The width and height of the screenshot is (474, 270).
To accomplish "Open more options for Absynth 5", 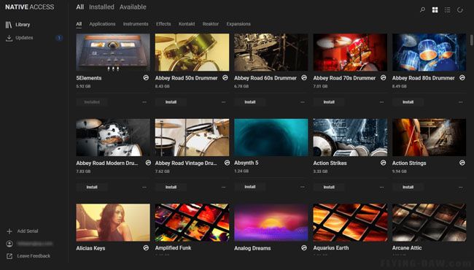I will tap(303, 187).
